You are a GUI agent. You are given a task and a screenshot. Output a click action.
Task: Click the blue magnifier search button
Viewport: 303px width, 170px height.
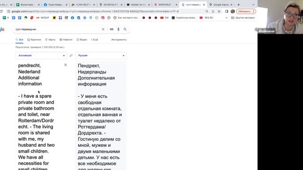pyautogui.click(x=125, y=29)
